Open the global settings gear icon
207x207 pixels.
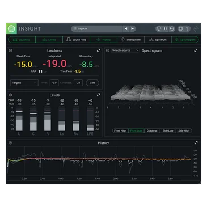coord(180,29)
